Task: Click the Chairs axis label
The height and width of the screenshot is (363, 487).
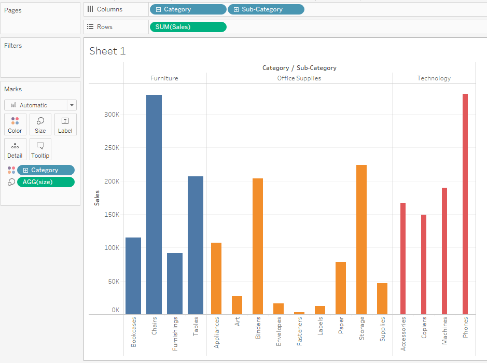Action: [154, 326]
